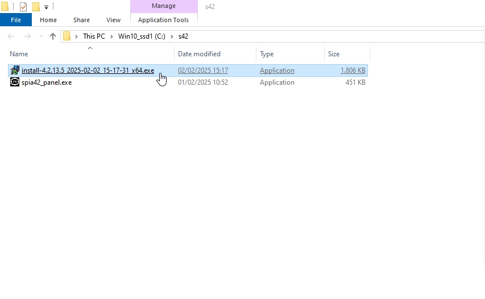Viewport: 485px width, 299px height.
Task: Expand the chevron after This PC
Action: (111, 36)
